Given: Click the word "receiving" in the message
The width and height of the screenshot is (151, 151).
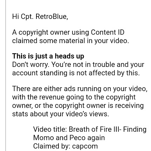Looking at the screenshot, I should pos(129,106).
